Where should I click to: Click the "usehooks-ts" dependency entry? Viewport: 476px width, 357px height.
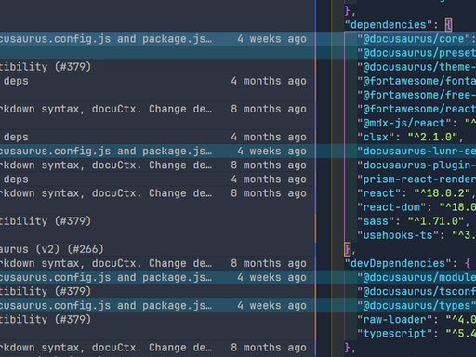416,235
